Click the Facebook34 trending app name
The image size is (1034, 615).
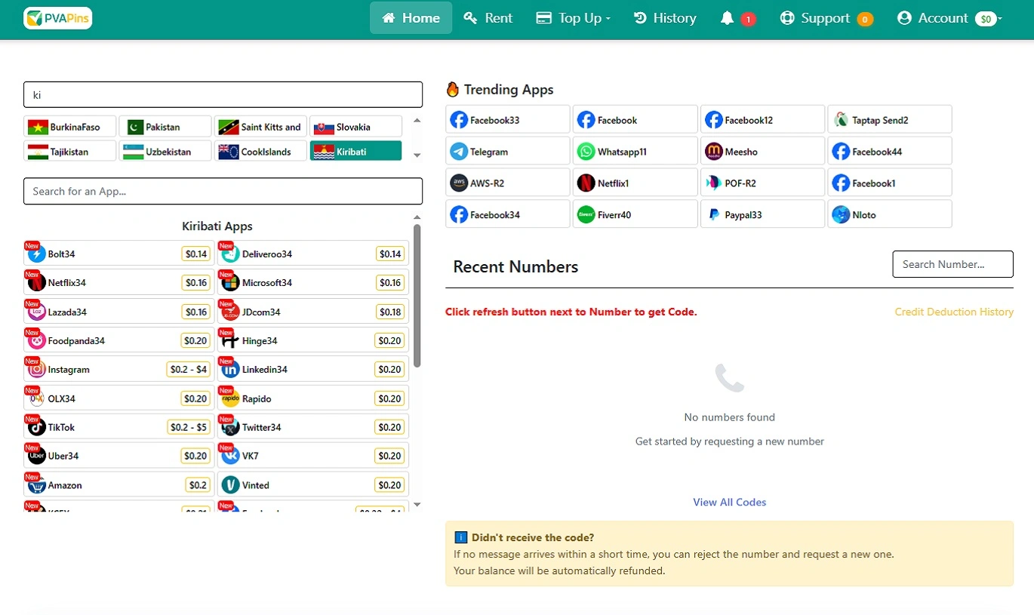[x=495, y=215]
